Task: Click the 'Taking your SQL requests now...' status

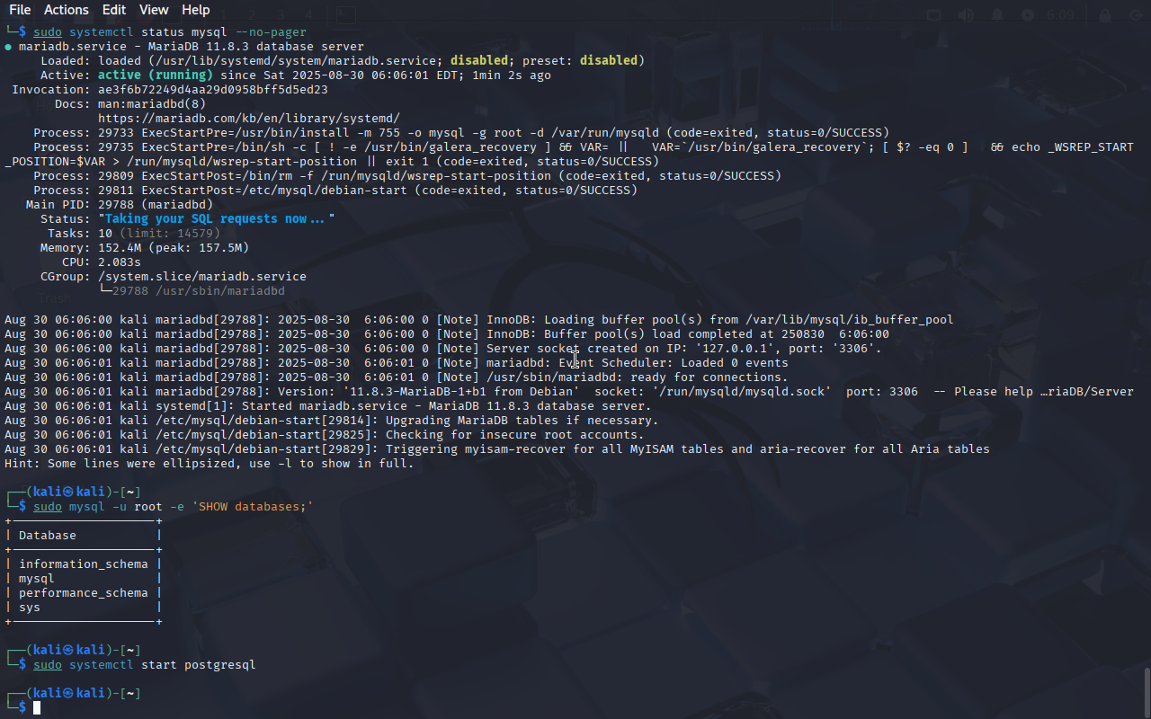Action: pos(217,218)
